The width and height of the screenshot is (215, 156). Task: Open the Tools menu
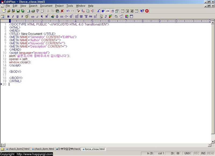tap(70, 6)
